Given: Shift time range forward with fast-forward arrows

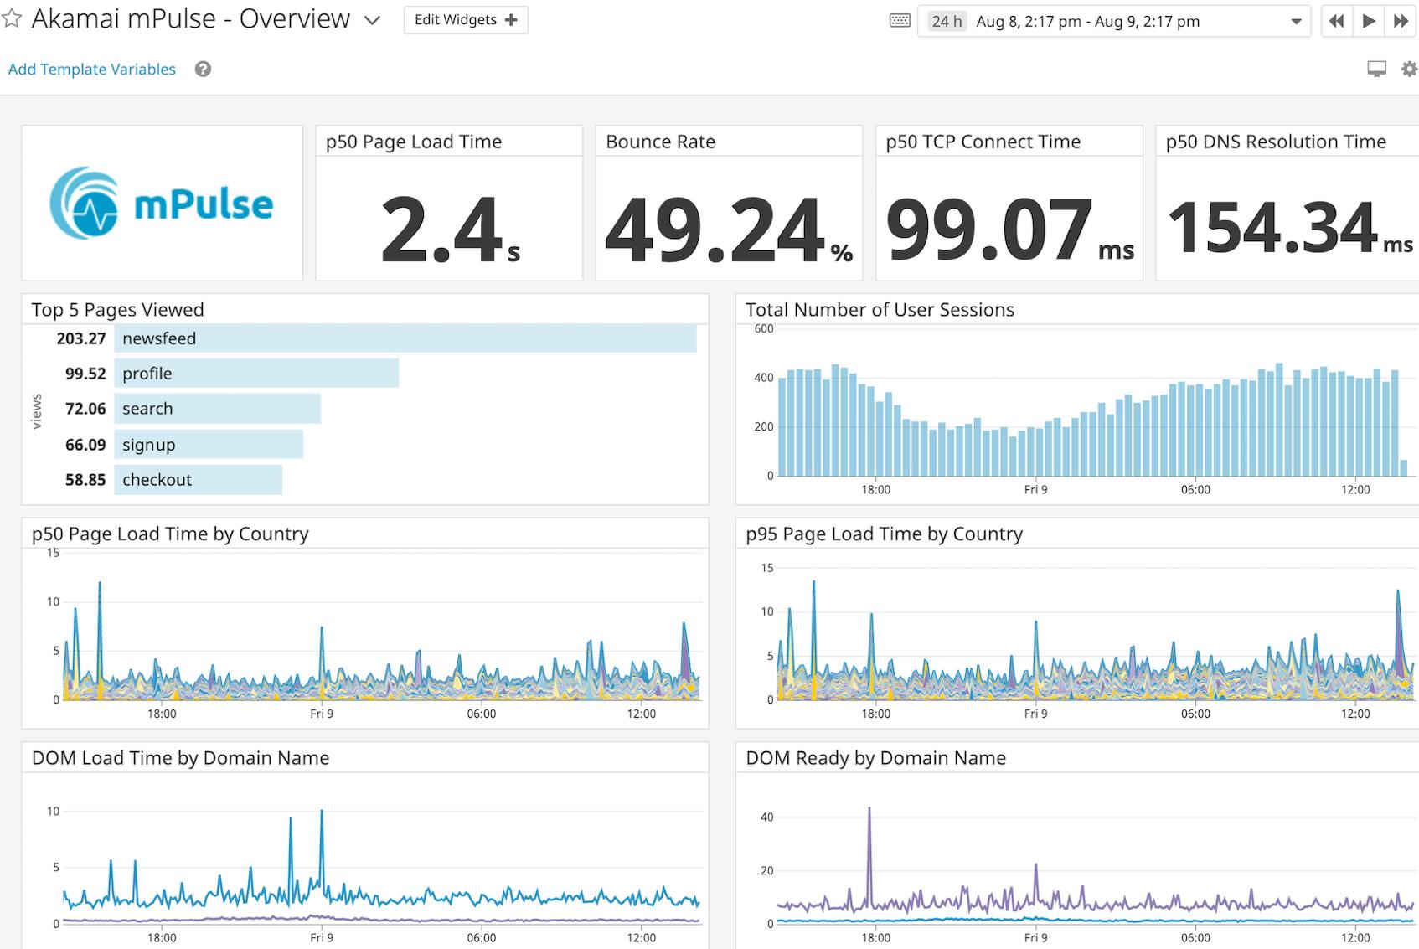Looking at the screenshot, I should 1399,21.
